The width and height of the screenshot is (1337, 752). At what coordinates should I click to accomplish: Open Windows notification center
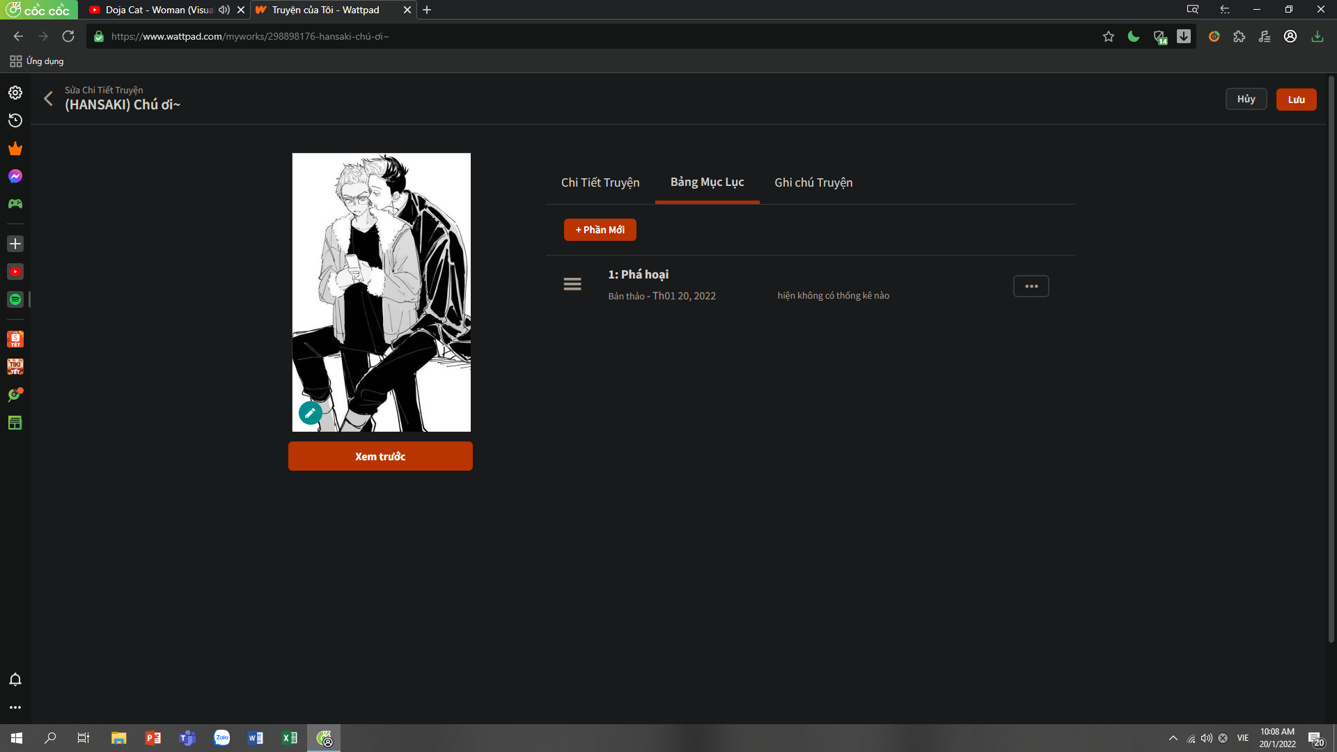tap(1315, 739)
